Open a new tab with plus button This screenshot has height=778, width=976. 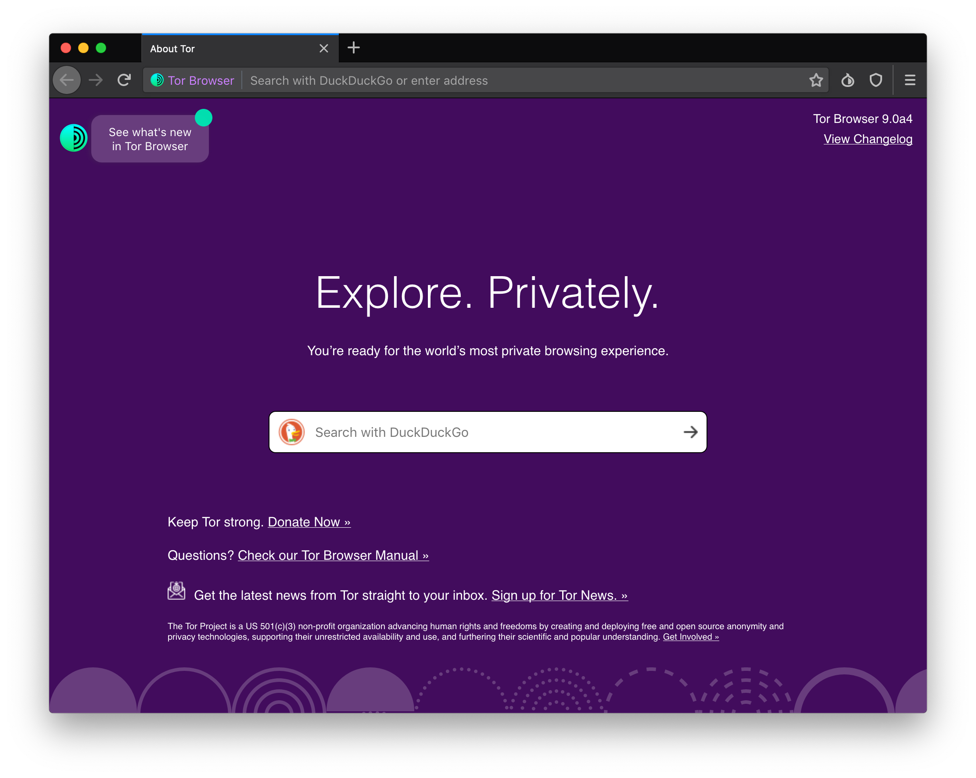[354, 47]
